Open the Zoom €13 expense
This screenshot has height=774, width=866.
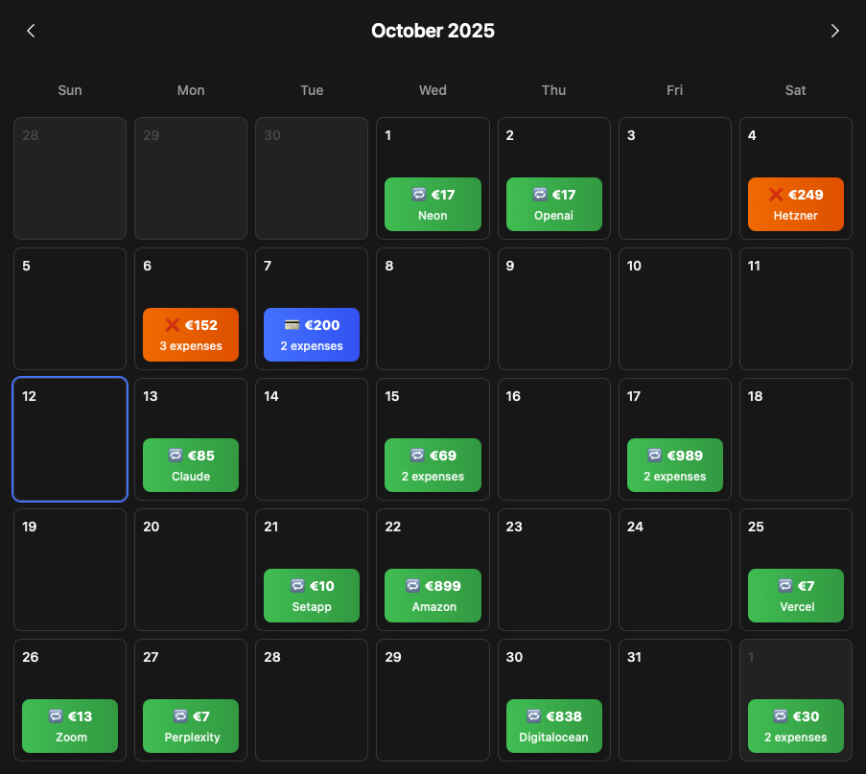point(70,726)
